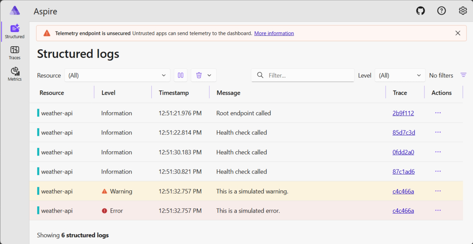The image size is (473, 244).
Task: Open trace c4c466a for the simulated error
Action: [403, 211]
